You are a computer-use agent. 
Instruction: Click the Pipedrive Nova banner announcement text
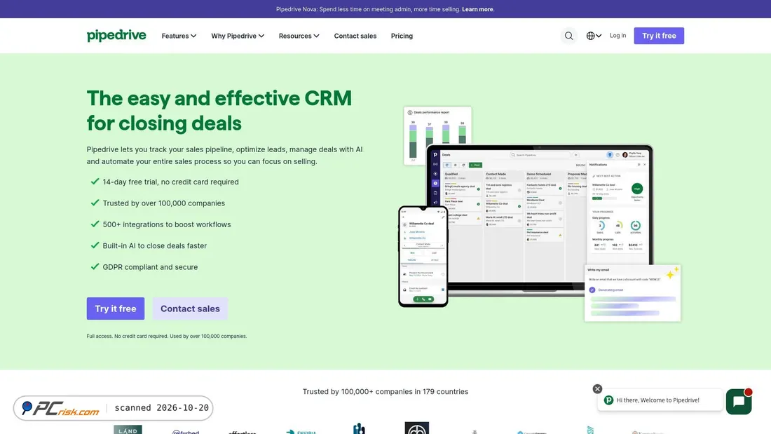(368, 9)
